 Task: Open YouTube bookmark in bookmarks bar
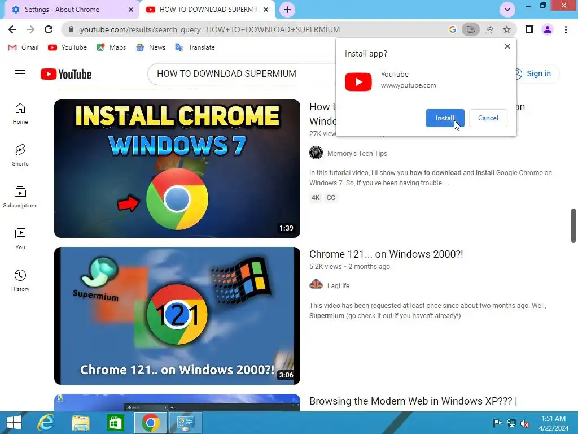click(68, 47)
